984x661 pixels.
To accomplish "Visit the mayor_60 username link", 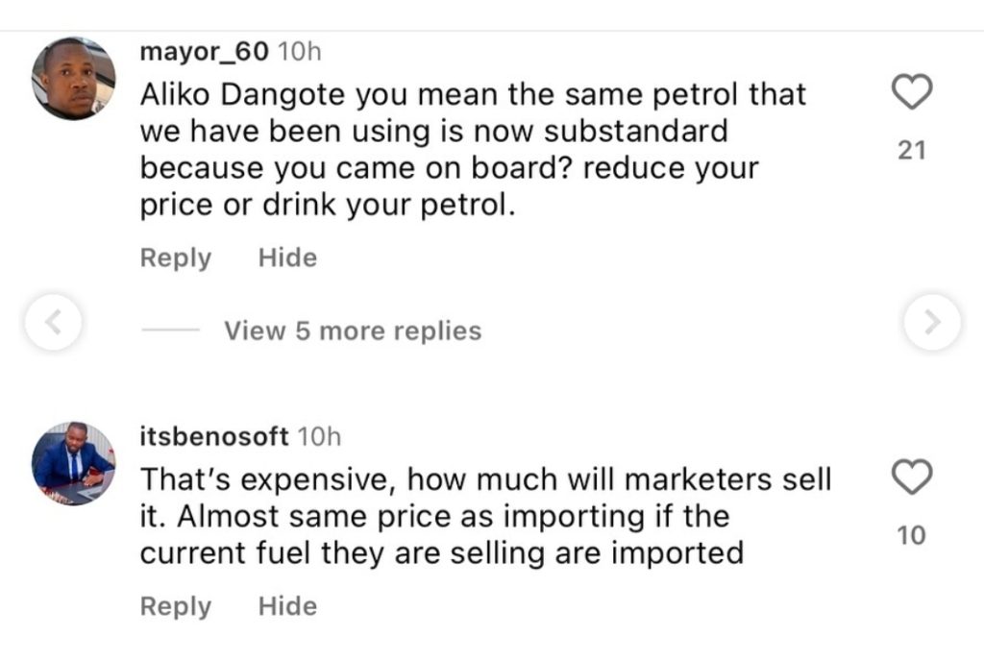I will coord(204,53).
